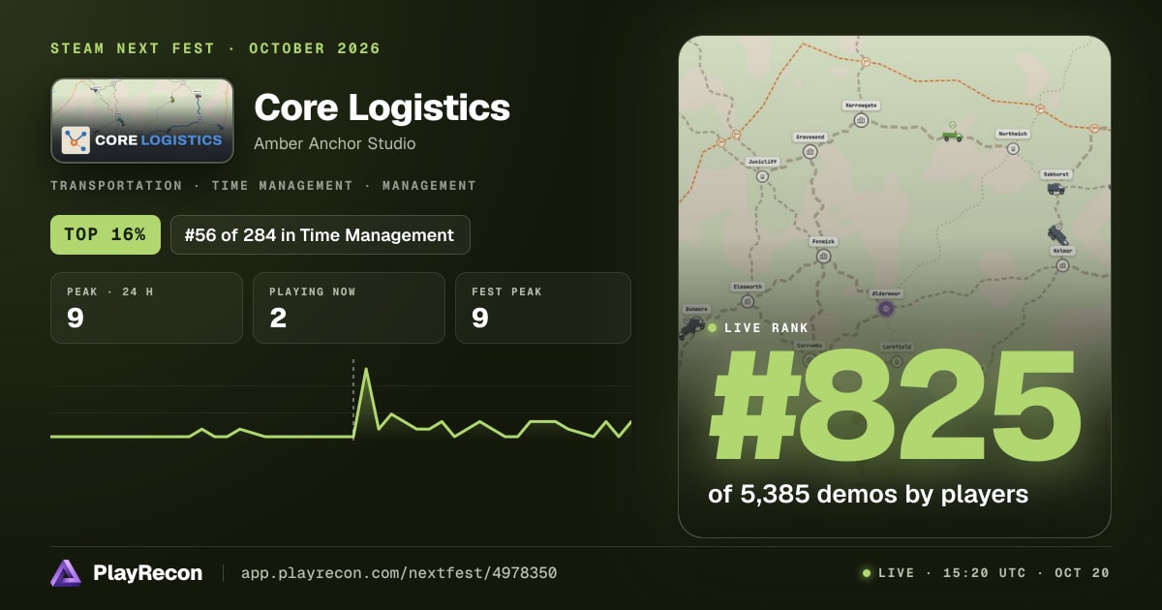This screenshot has width=1162, height=610.
Task: Select the Junicliff node on the map
Action: (x=762, y=177)
